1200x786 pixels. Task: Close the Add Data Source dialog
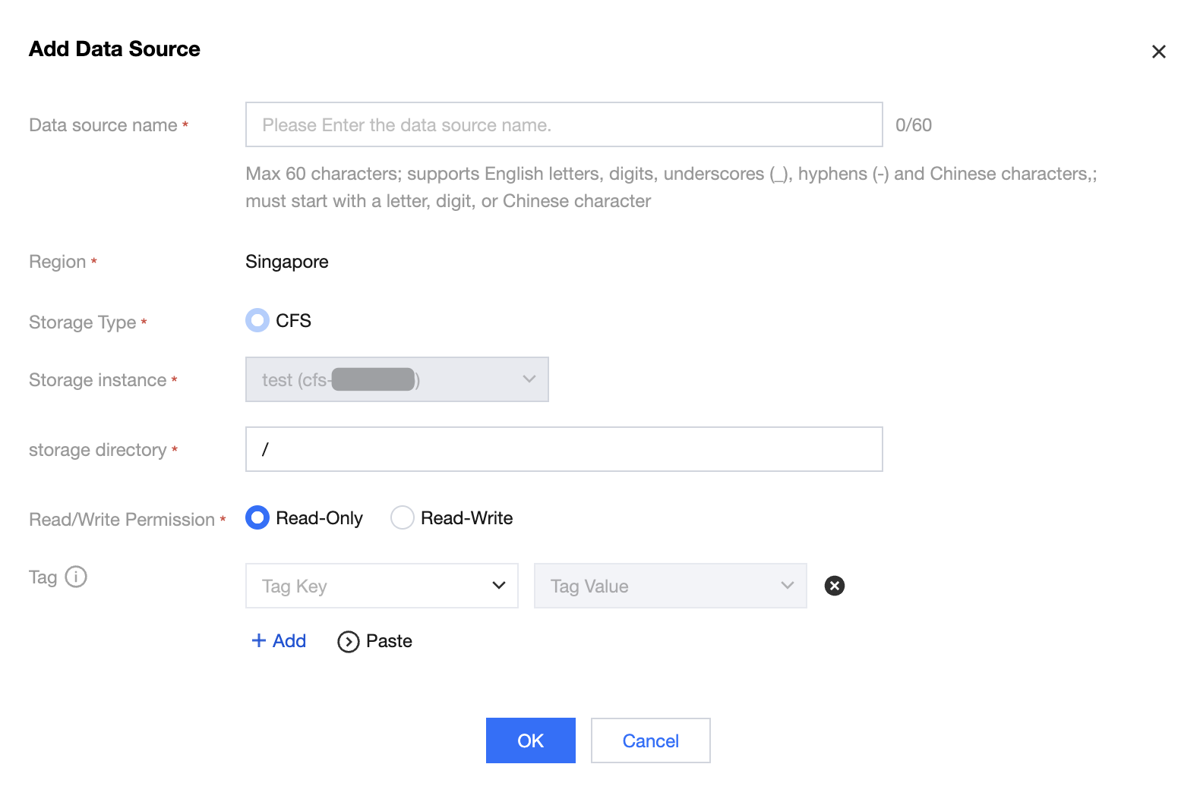[x=1158, y=52]
